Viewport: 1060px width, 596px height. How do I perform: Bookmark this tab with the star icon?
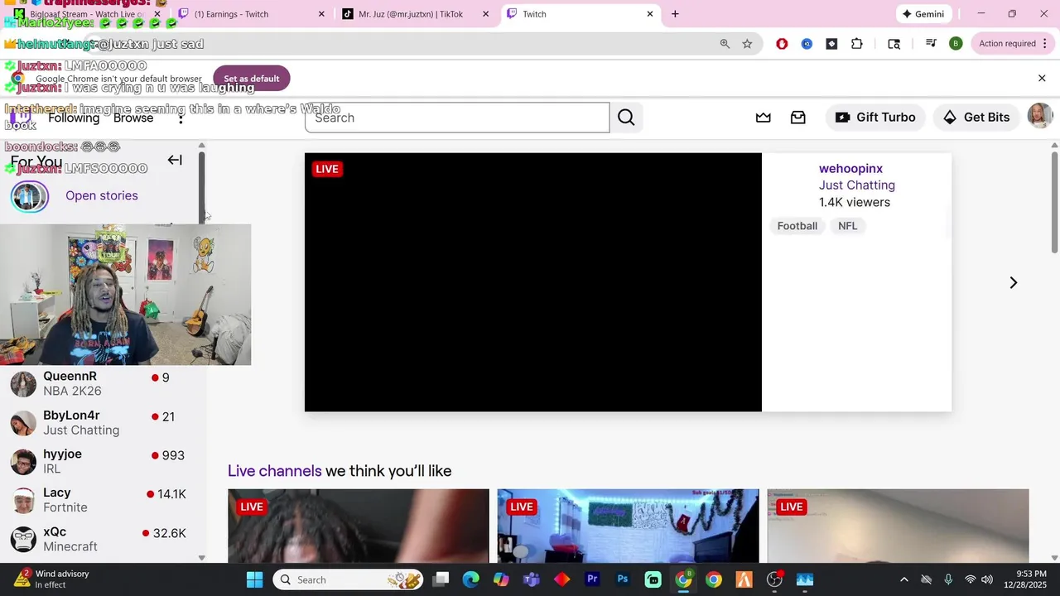(747, 44)
